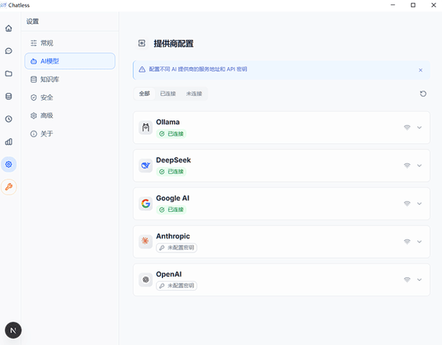The width and height of the screenshot is (442, 345).
Task: Dismiss the API info banner
Action: (x=421, y=70)
